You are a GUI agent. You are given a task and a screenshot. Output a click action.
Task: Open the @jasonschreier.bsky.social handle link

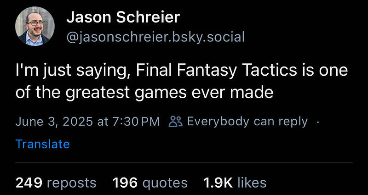(155, 38)
